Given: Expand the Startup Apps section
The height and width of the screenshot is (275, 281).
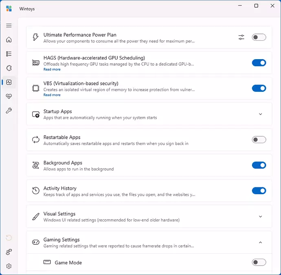Looking at the screenshot, I should click(x=261, y=114).
